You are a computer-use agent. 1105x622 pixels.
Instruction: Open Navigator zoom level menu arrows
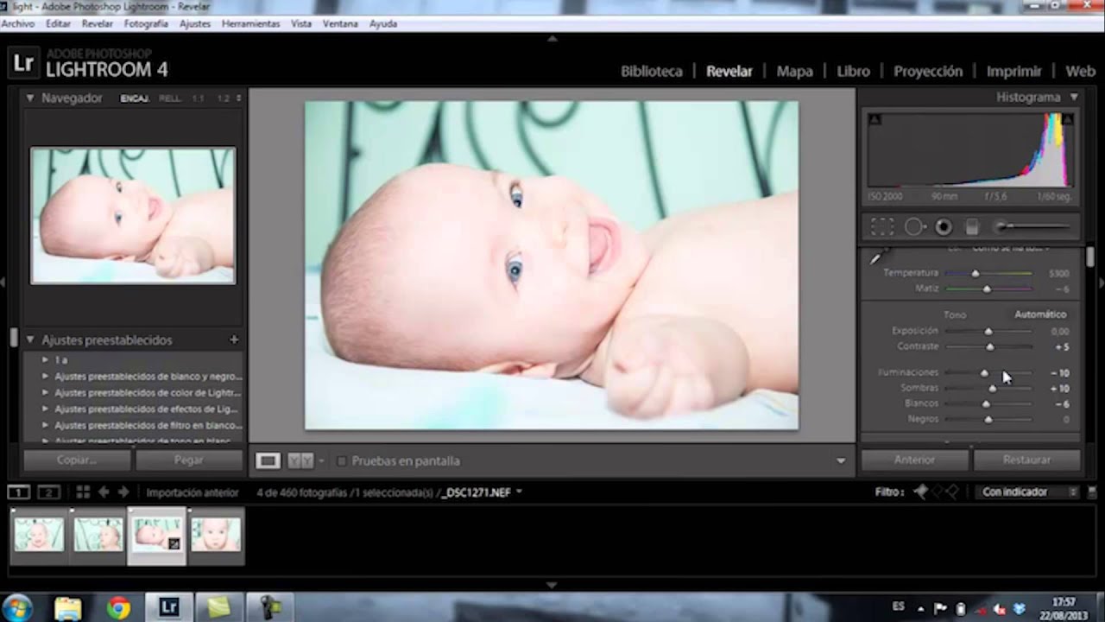(238, 98)
